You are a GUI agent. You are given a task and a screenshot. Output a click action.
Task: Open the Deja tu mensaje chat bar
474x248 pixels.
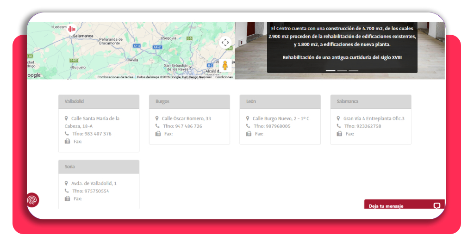[x=405, y=205]
